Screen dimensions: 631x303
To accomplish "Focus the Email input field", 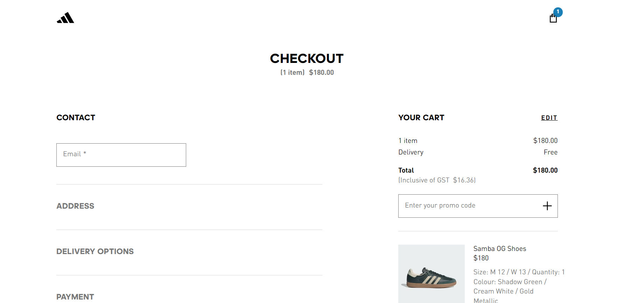I will pyautogui.click(x=121, y=155).
